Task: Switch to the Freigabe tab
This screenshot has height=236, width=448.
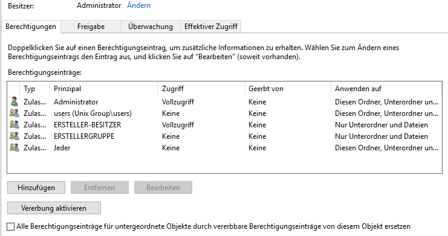Action: pyautogui.click(x=91, y=27)
